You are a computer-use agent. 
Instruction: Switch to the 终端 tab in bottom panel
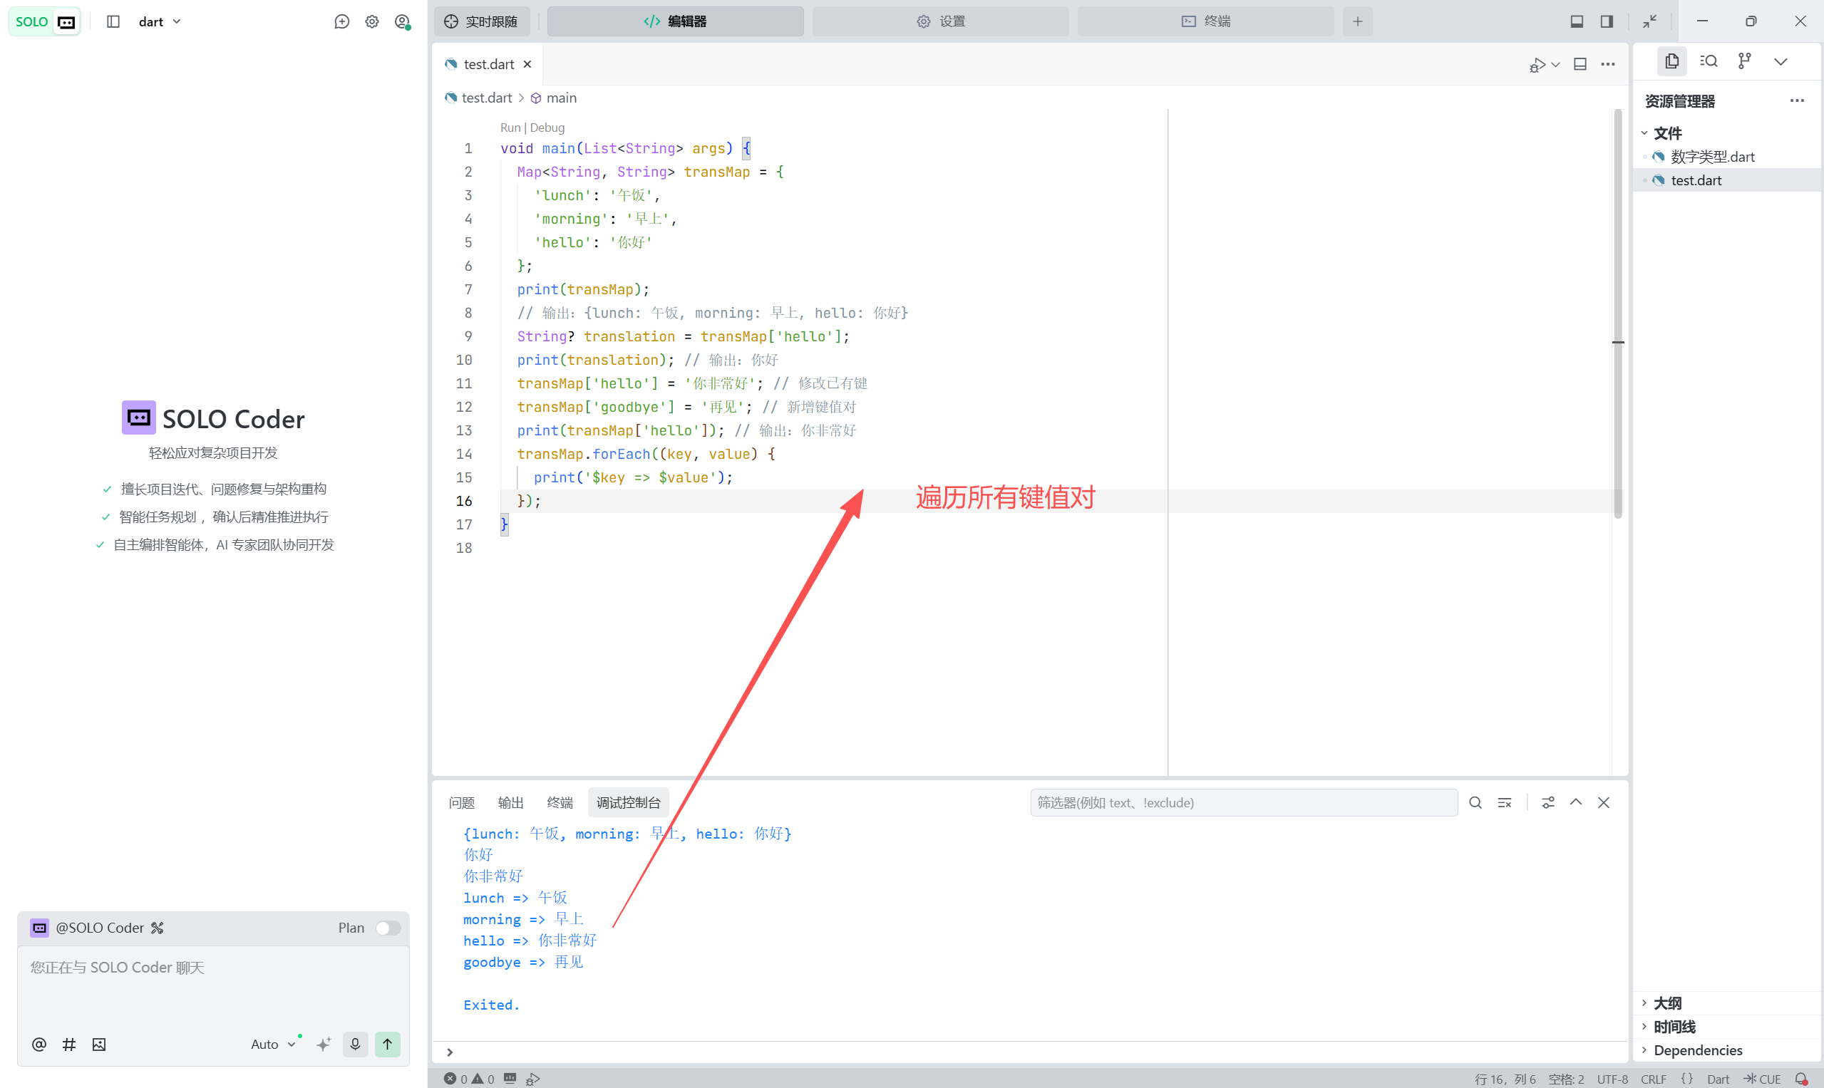[x=560, y=803]
